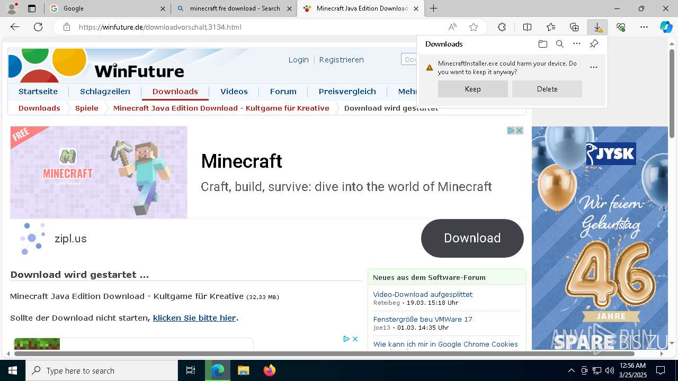Click the Login link
Screen dimensions: 678x381
(299, 60)
